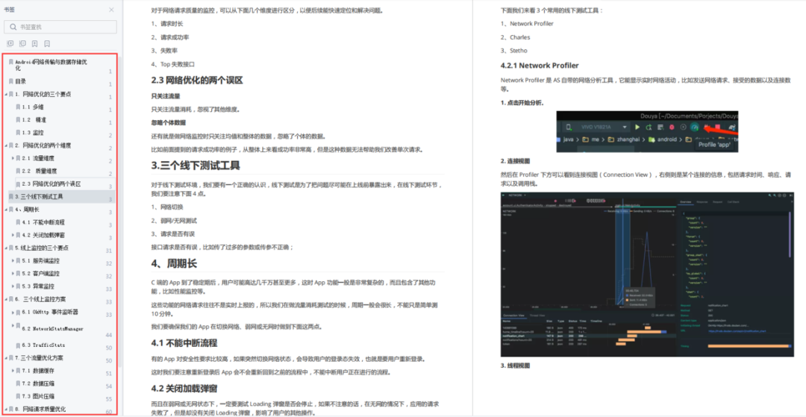Image resolution: width=806 pixels, height=417 pixels.
Task: Select highlighted bookmark 3.三个线下测试工具
Action: (39, 196)
